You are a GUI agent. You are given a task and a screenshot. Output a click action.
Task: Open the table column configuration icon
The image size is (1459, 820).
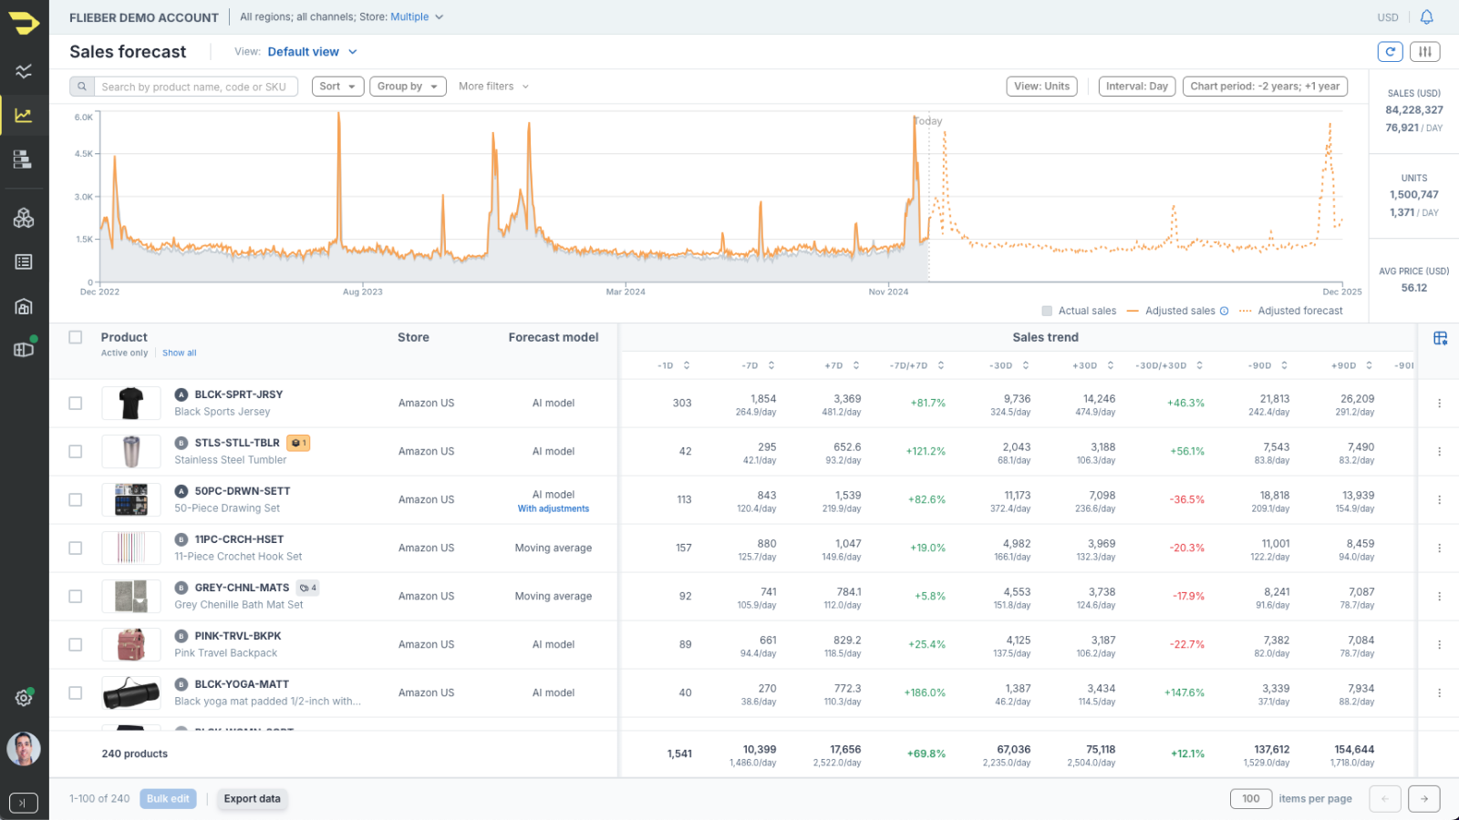click(1441, 338)
